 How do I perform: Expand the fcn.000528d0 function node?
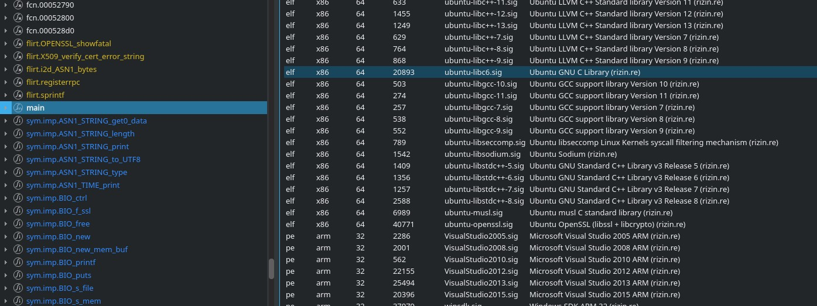tap(5, 30)
